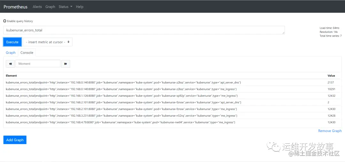Click the Add Graph button
The image size is (345, 162).
[15, 140]
